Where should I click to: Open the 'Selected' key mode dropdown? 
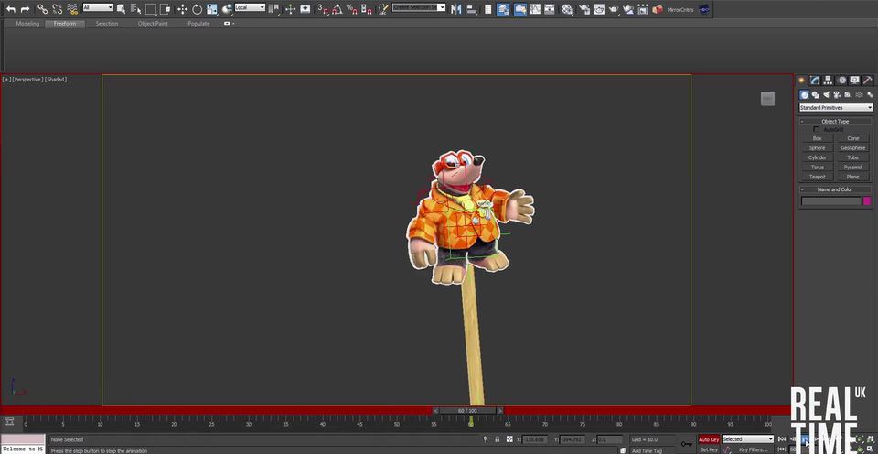(x=747, y=439)
